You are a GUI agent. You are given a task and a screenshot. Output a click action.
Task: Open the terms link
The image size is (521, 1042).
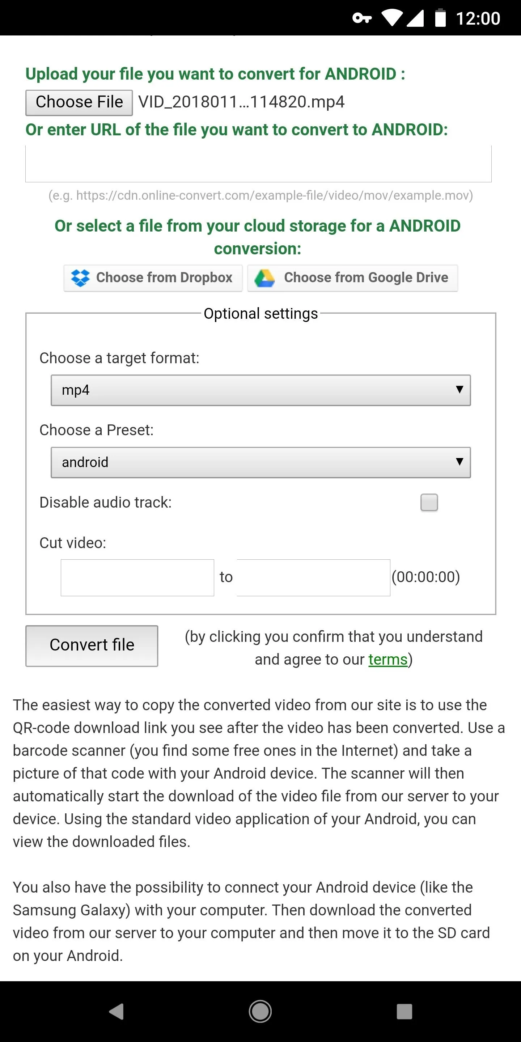click(x=387, y=659)
